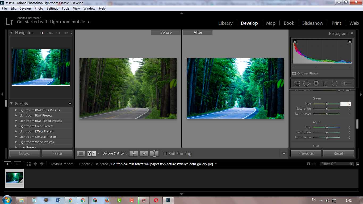Go forward with filmstrip right arrow
The width and height of the screenshot is (363, 204).
[42, 164]
